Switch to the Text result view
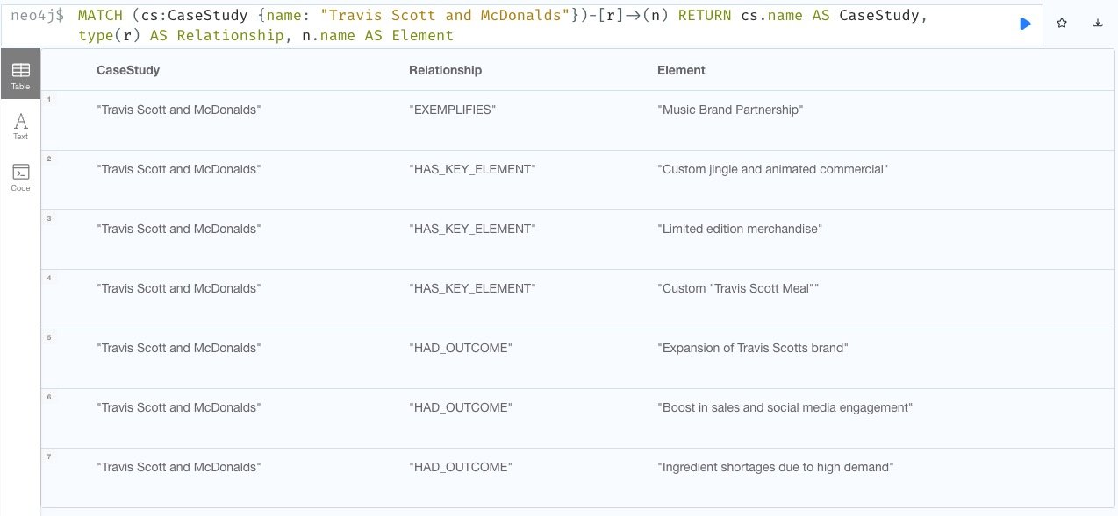This screenshot has width=1118, height=516. [x=20, y=126]
